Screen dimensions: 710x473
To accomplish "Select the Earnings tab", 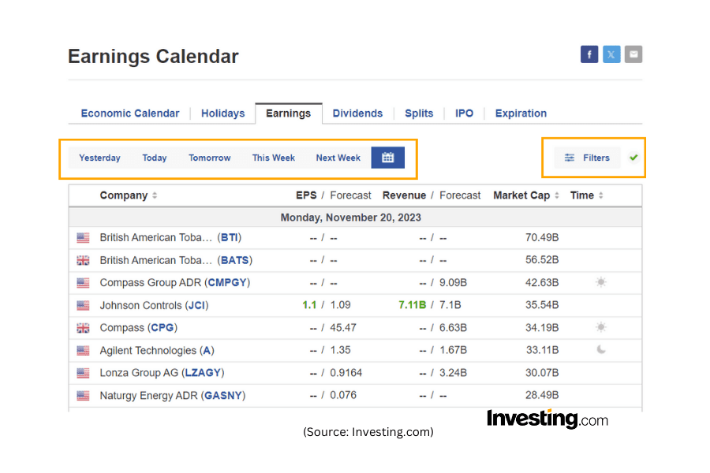I will [289, 114].
